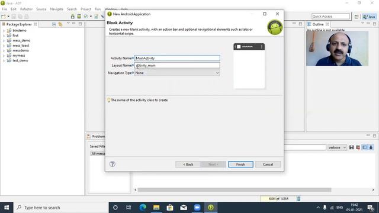This screenshot has width=379, height=213.
Task: Open the Package Explorer view menu triangle
Action: coord(68,23)
